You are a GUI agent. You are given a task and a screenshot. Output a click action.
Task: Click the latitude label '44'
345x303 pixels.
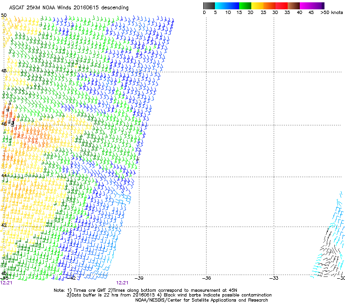(4, 175)
